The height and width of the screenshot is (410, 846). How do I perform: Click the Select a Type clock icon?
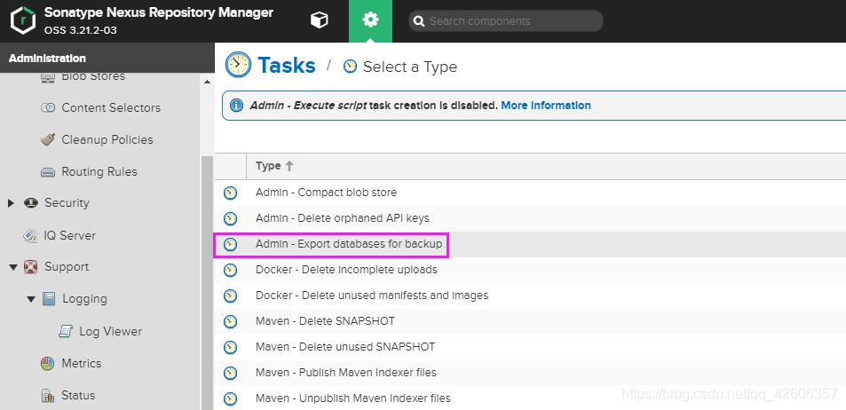(x=350, y=67)
